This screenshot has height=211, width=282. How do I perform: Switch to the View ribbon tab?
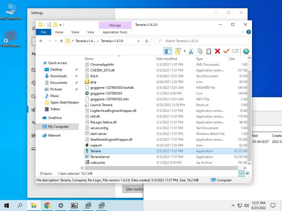[91, 32]
